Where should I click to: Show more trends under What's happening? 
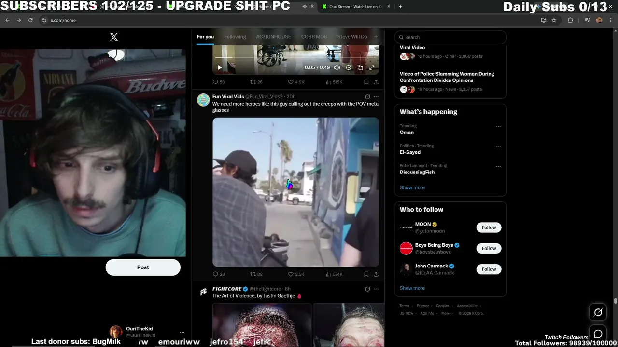tap(412, 187)
